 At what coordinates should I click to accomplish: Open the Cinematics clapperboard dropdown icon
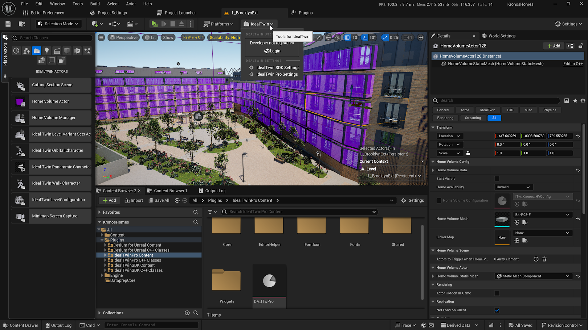point(132,24)
